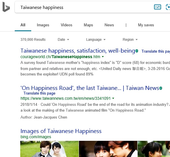Open 'Taiwanese happiness, satisfaction, well-being' result
Viewport: 170px width, 157px height.
coord(78,51)
